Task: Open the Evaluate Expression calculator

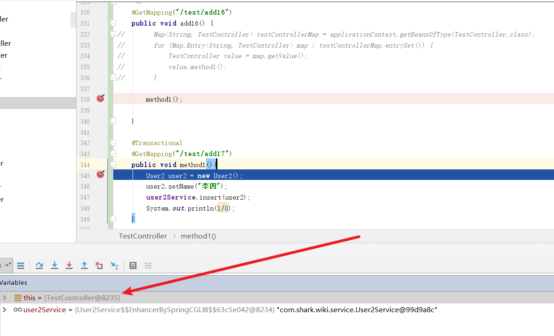Action: (133, 266)
